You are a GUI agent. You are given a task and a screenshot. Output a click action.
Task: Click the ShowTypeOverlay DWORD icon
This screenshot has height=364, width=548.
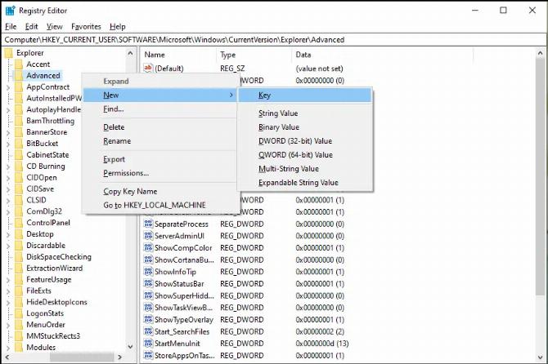[148, 319]
